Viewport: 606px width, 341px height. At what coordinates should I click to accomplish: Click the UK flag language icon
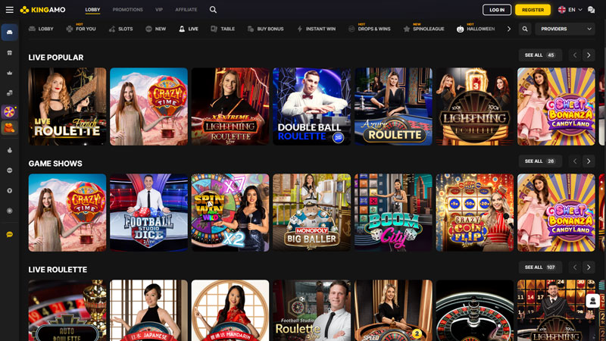click(562, 10)
